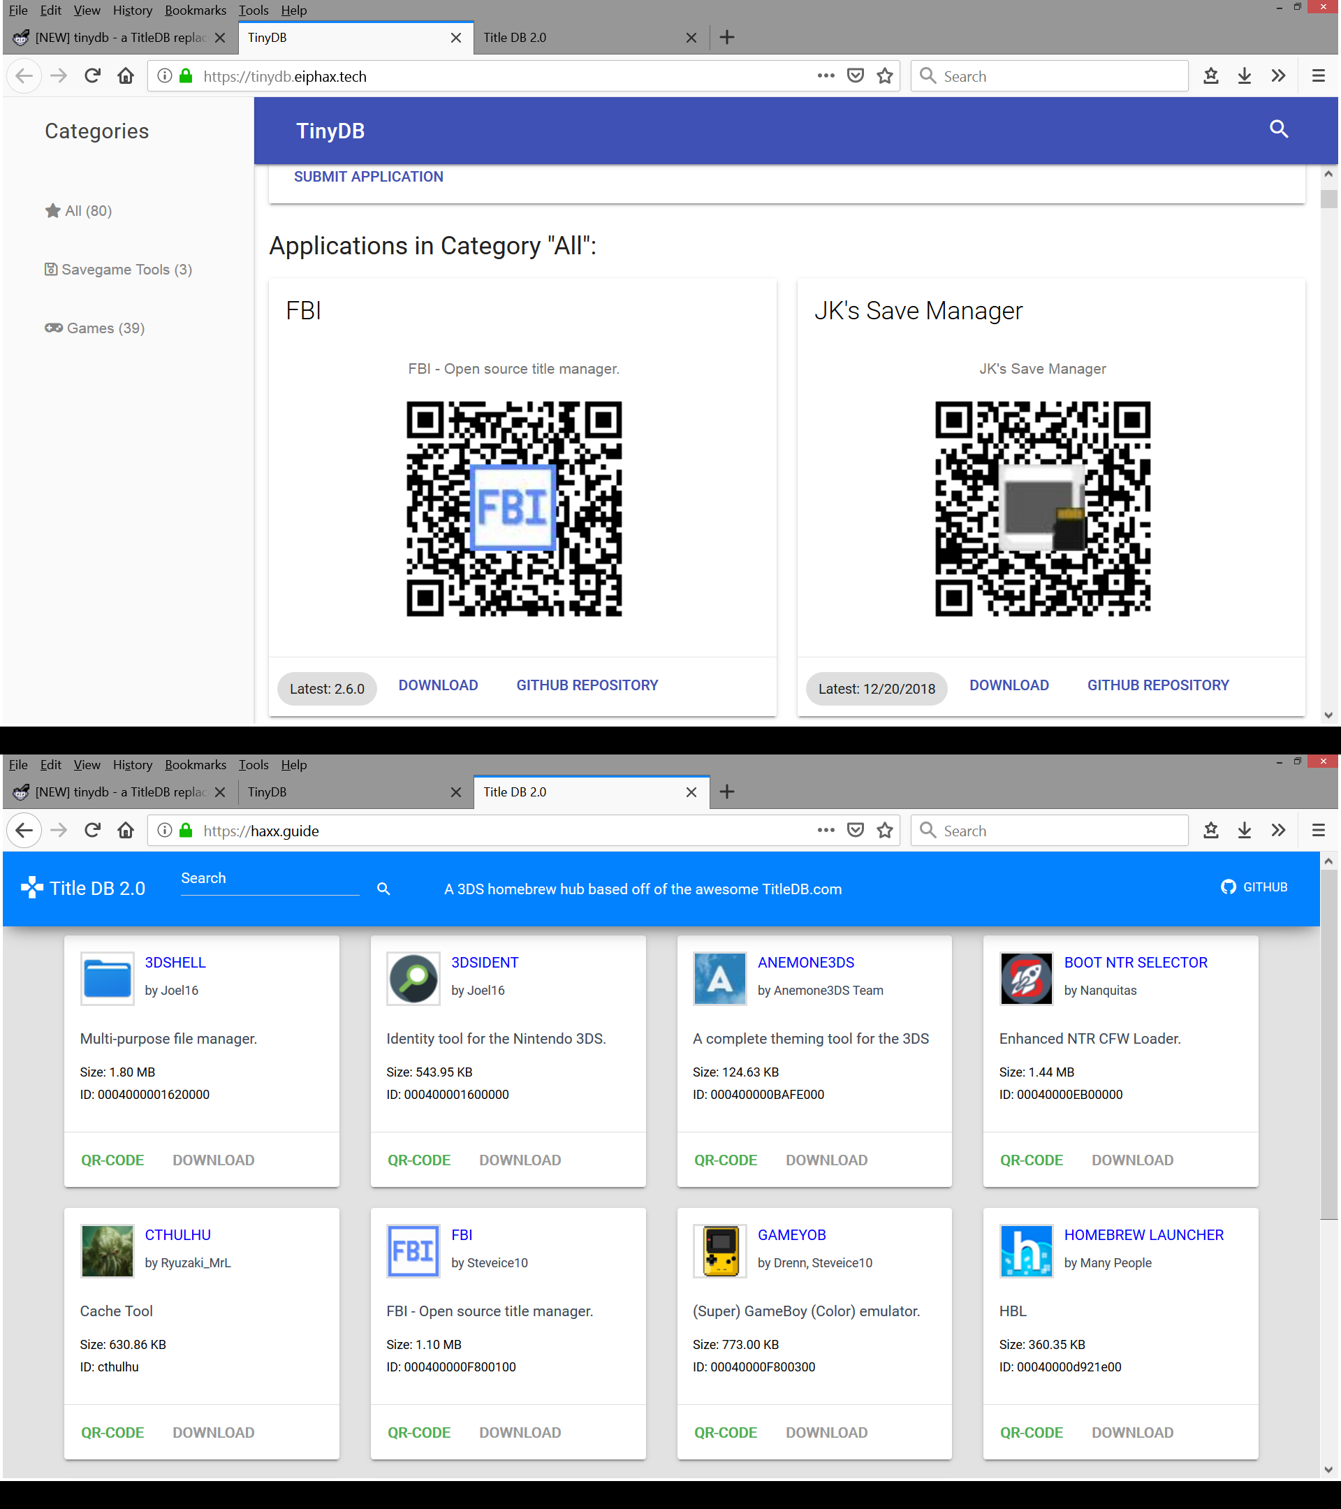Viewport: 1341px width, 1509px height.
Task: Open the BOOT NTR SELECTOR title link
Action: (x=1136, y=963)
